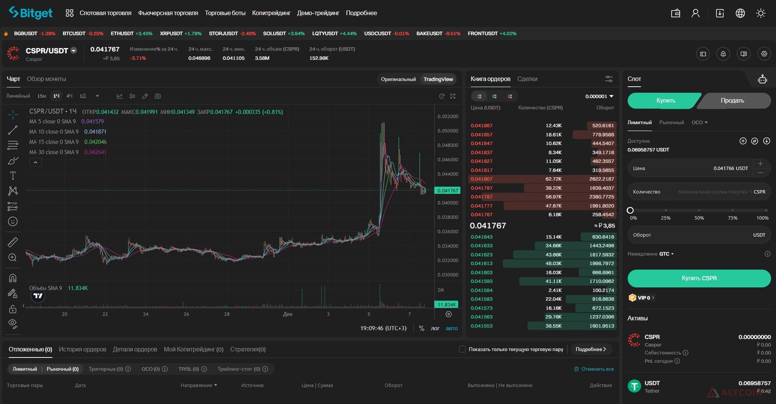Click the Купить CSPR button
Viewport: 776px width, 404px height.
click(699, 278)
